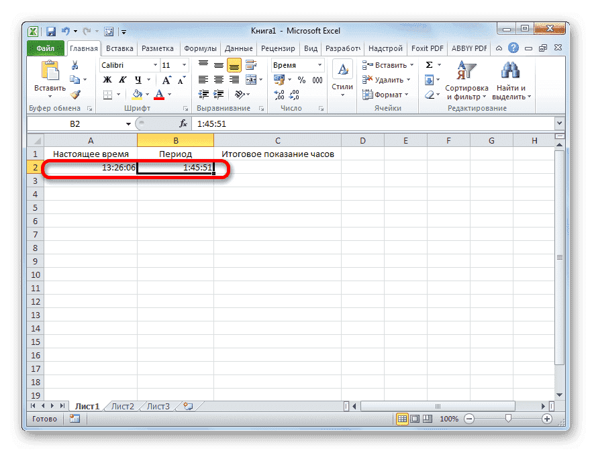
Task: Select the italic К formatting icon
Action: click(x=123, y=79)
